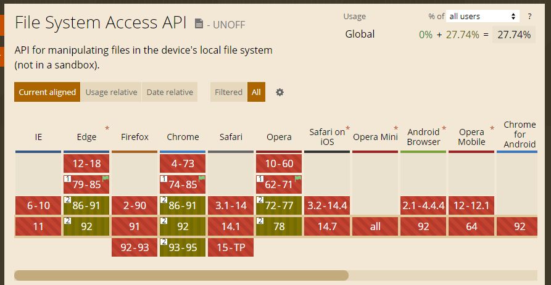
Task: Click the green 0% supported value
Action: coord(426,35)
